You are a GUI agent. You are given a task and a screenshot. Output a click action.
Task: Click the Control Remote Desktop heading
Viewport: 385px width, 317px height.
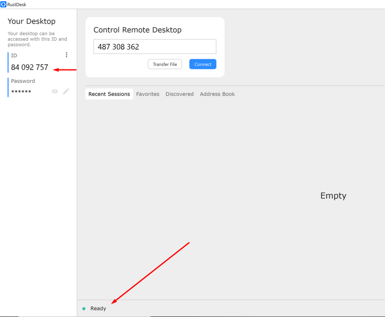[138, 30]
